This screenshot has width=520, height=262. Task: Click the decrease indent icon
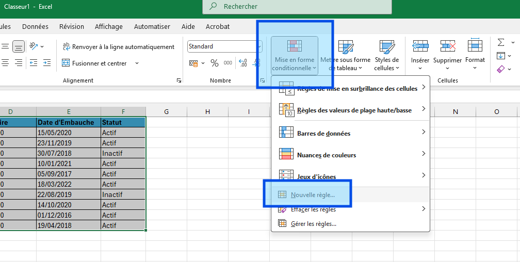(34, 62)
